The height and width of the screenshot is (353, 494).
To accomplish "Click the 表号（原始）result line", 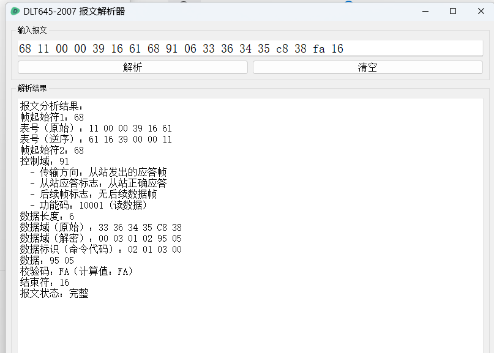I will [x=96, y=128].
